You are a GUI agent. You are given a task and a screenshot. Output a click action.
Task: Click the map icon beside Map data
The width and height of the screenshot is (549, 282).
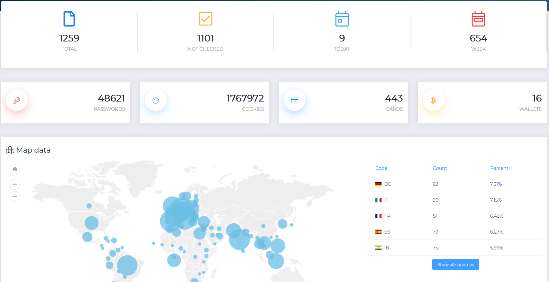10,150
